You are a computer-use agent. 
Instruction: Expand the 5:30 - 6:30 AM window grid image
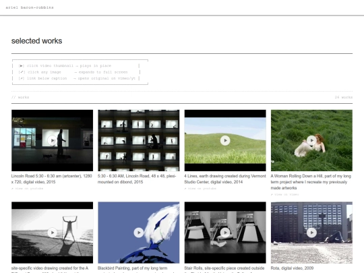139,140
